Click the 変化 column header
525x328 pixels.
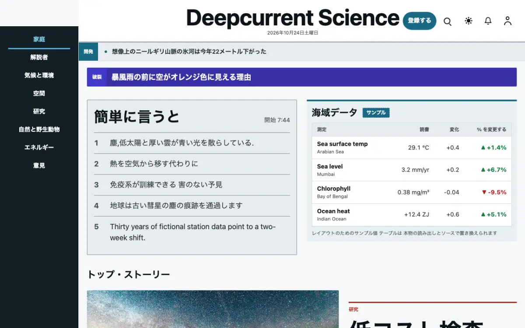coord(455,129)
